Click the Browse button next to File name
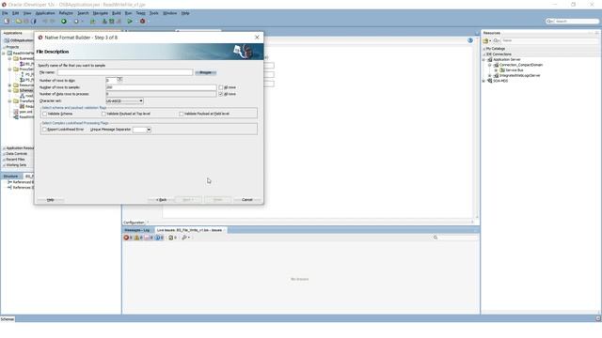 coord(205,72)
